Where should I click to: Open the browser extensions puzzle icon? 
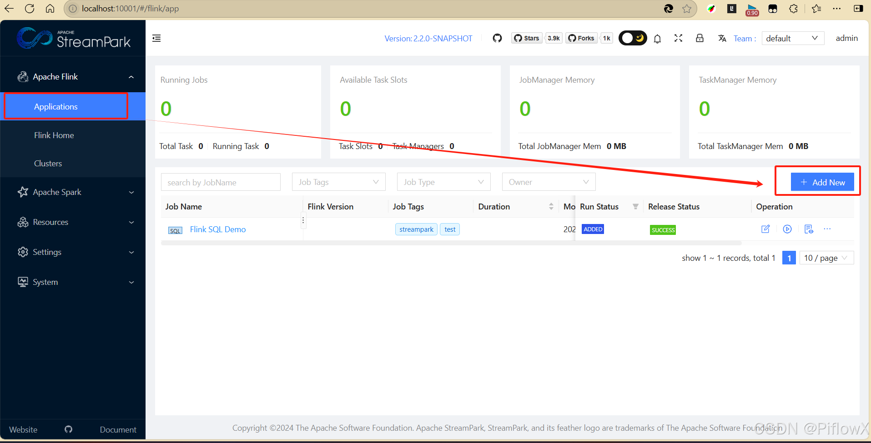[x=794, y=9]
